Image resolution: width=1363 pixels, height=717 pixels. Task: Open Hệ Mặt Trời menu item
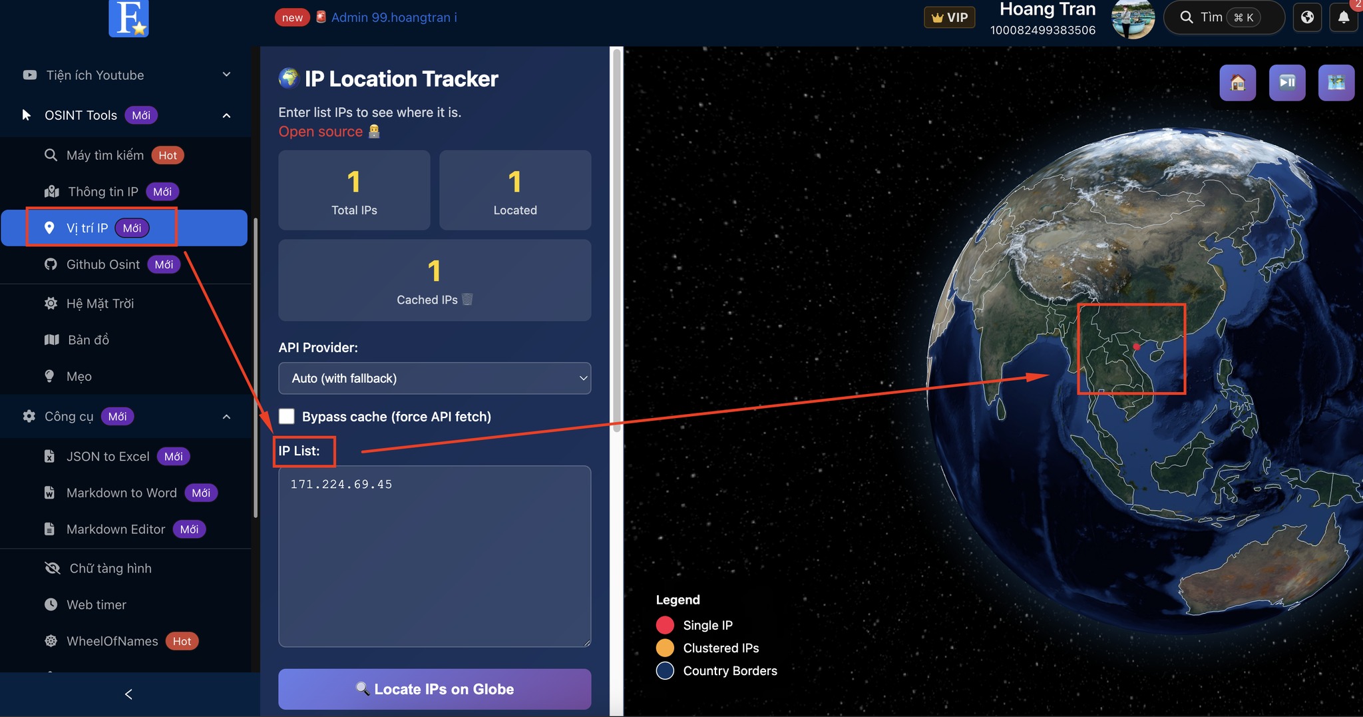(125, 304)
